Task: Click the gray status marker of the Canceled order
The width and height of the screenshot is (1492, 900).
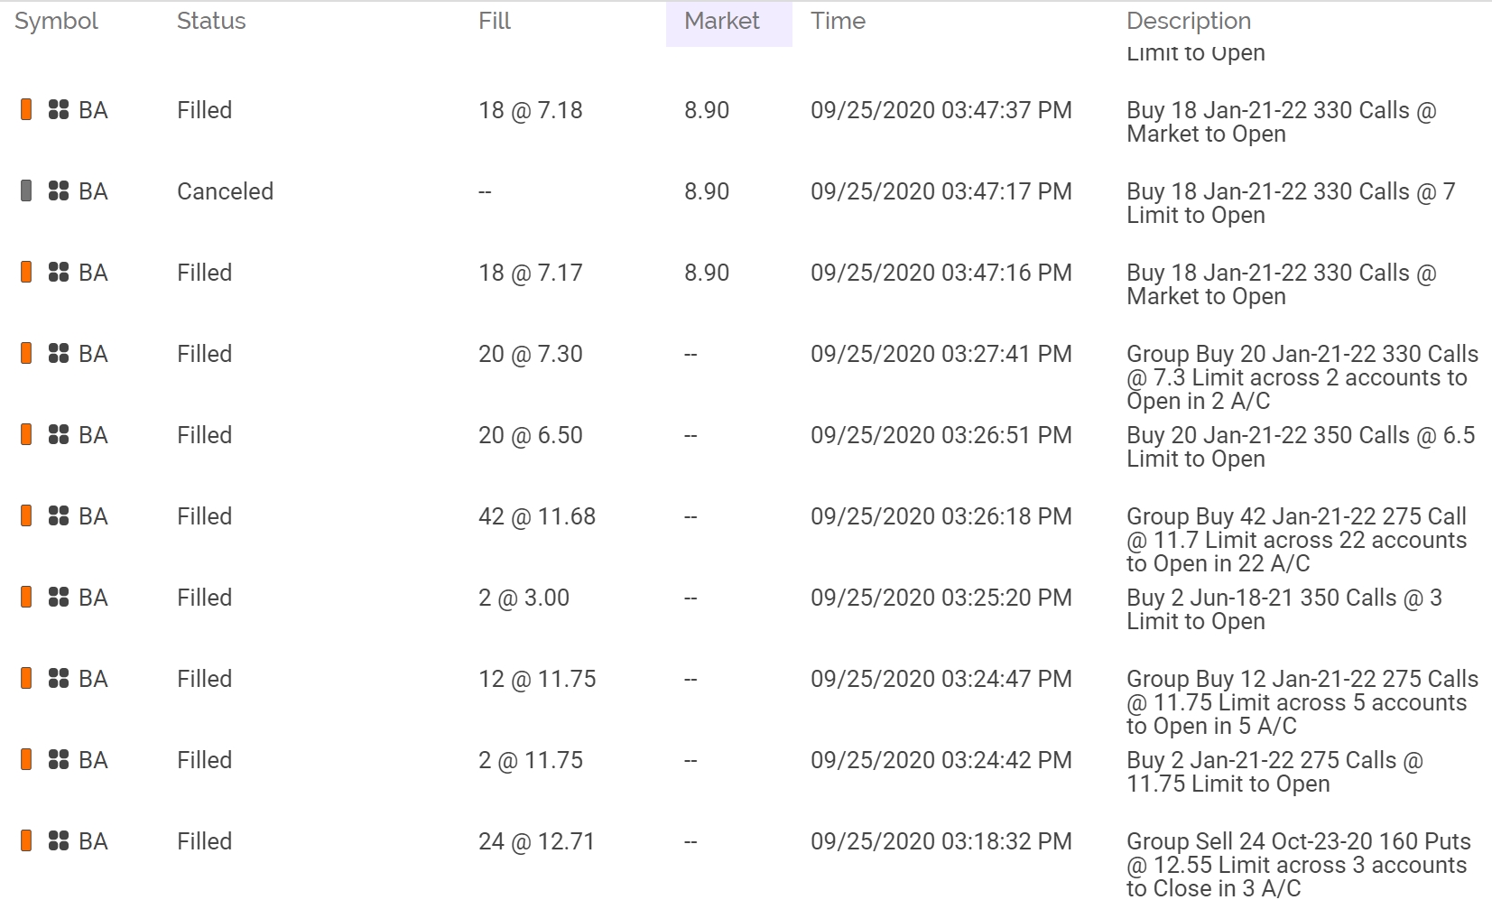Action: point(26,190)
